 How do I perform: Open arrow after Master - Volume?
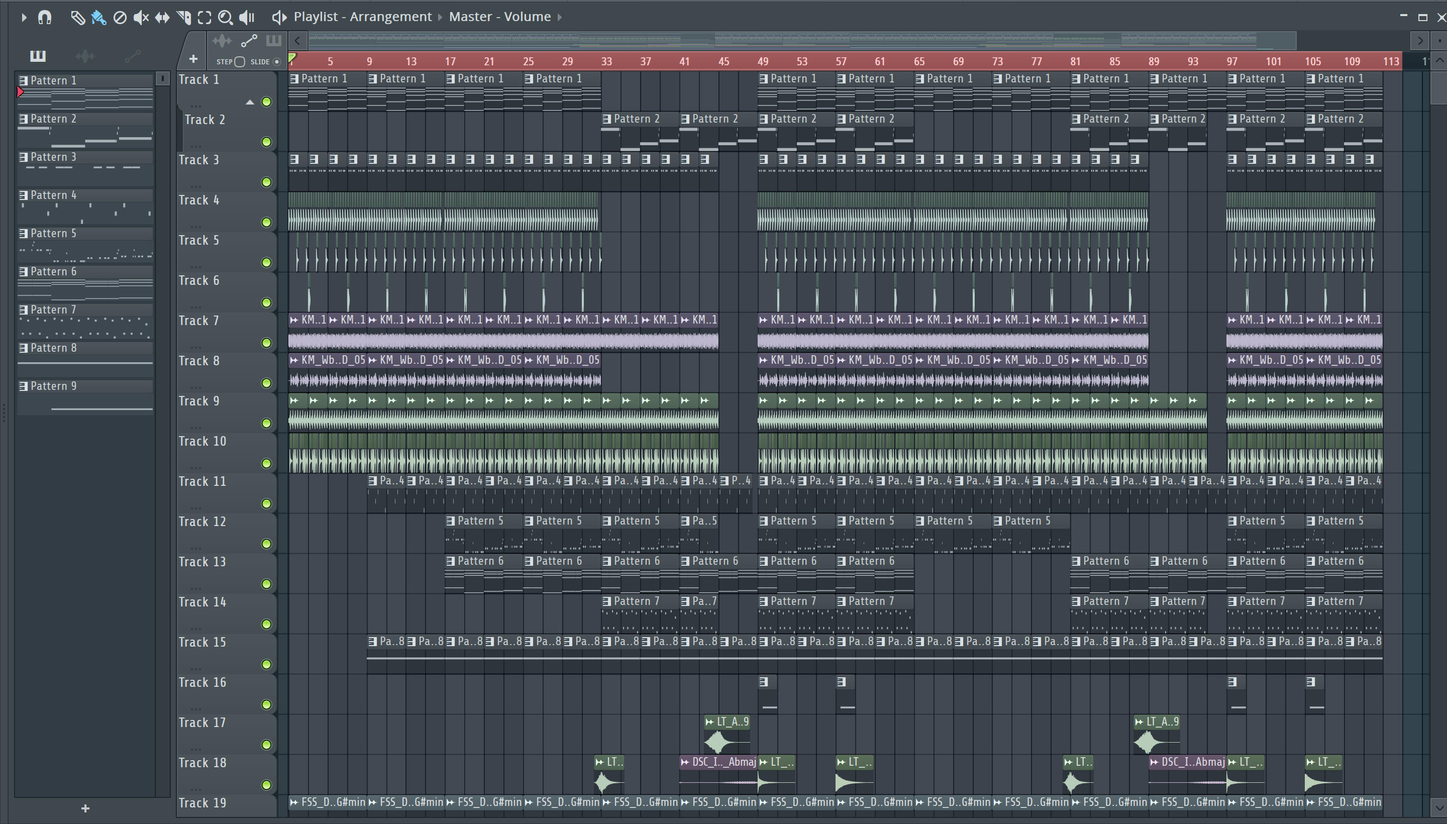point(560,18)
